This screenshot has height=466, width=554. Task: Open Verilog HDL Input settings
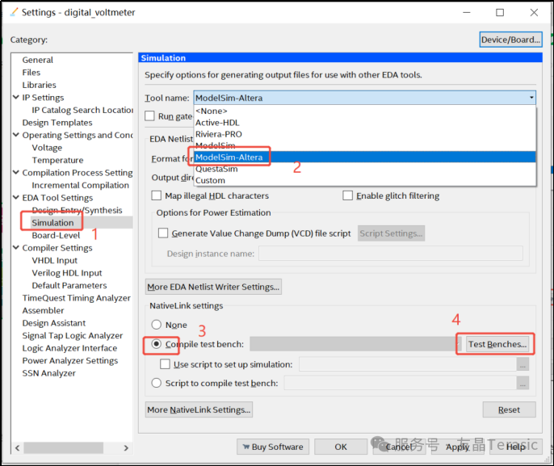coord(67,273)
